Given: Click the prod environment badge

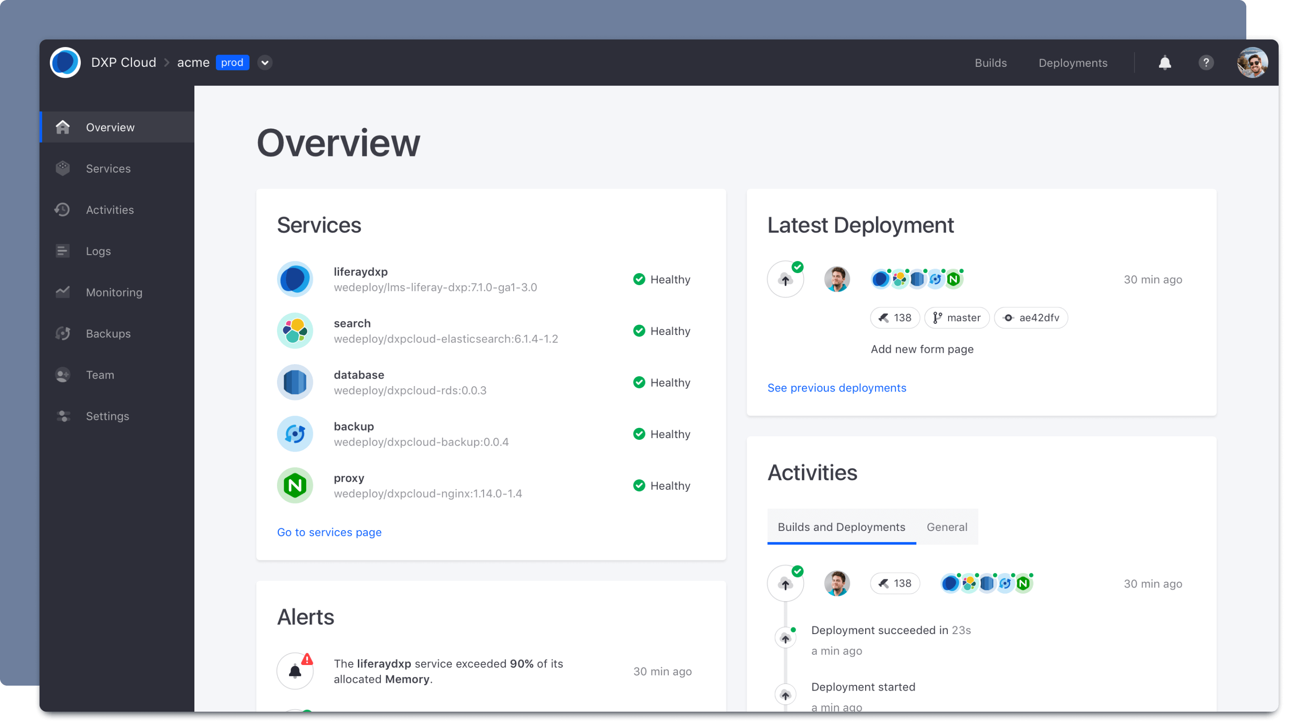Looking at the screenshot, I should tap(233, 63).
